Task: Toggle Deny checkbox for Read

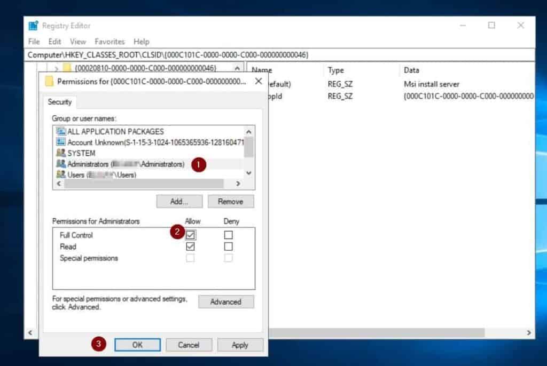Action: tap(228, 246)
